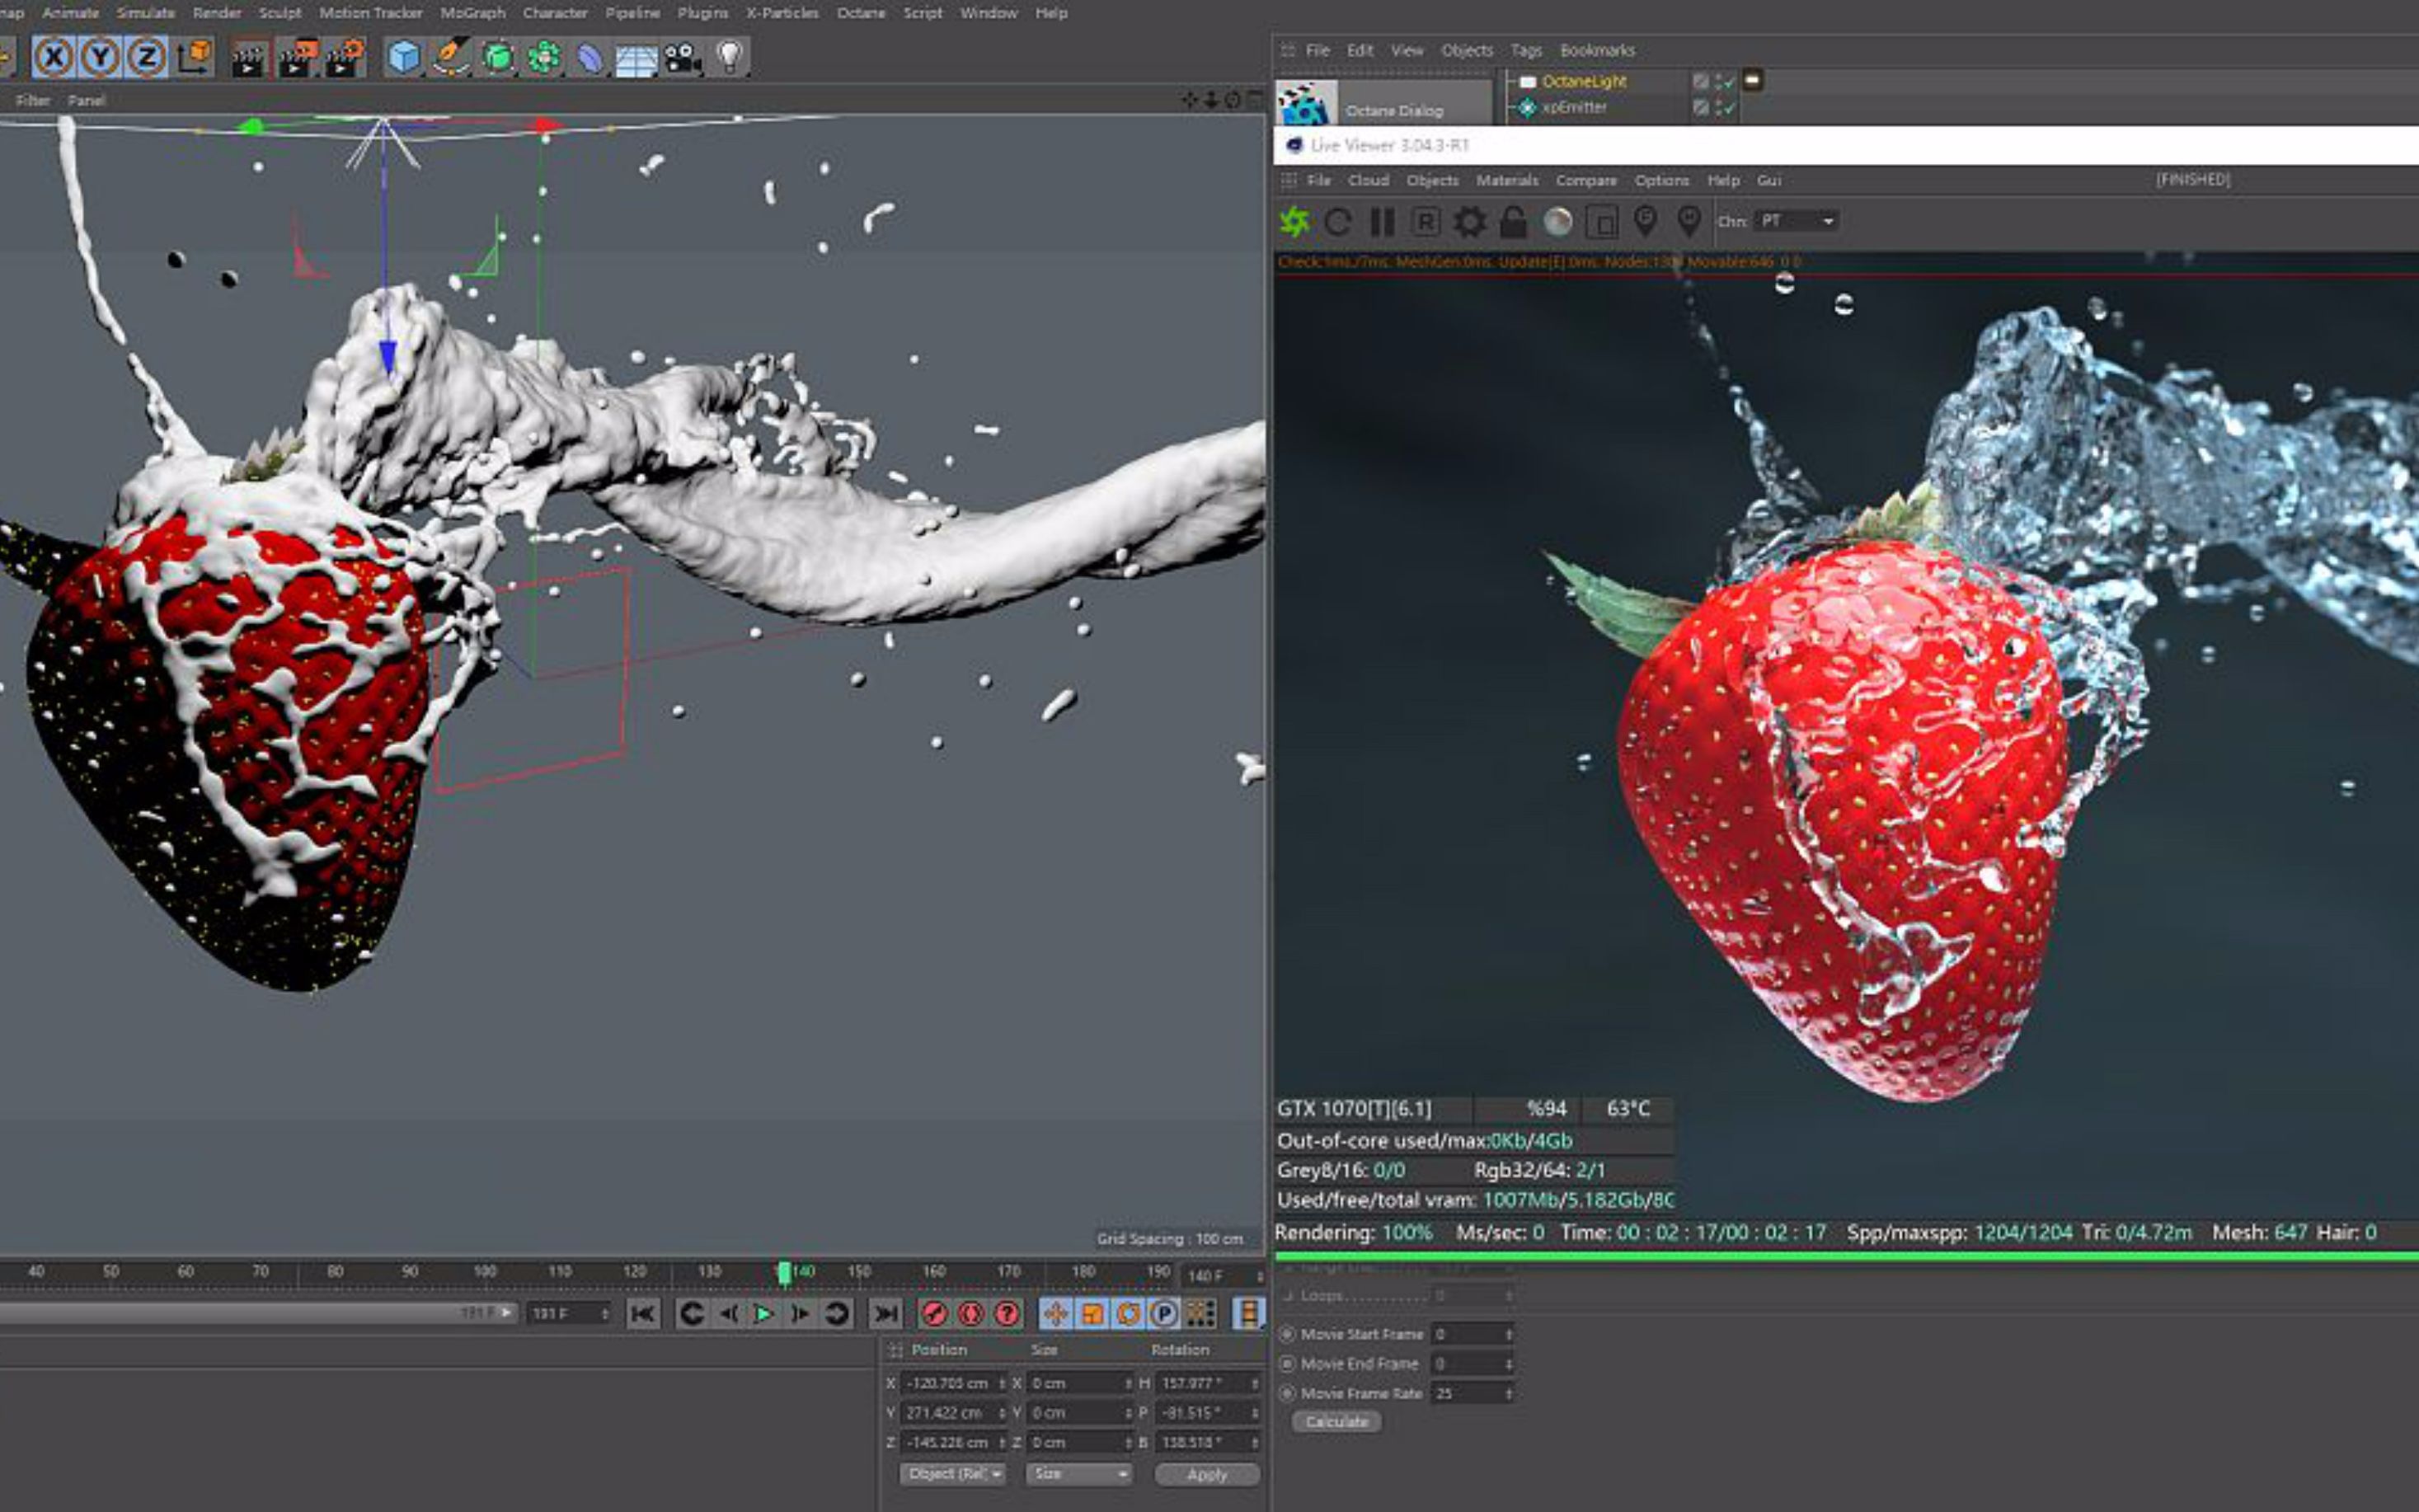This screenshot has height=1512, width=2419.
Task: Lock the Live Viewer resolution
Action: click(1512, 221)
